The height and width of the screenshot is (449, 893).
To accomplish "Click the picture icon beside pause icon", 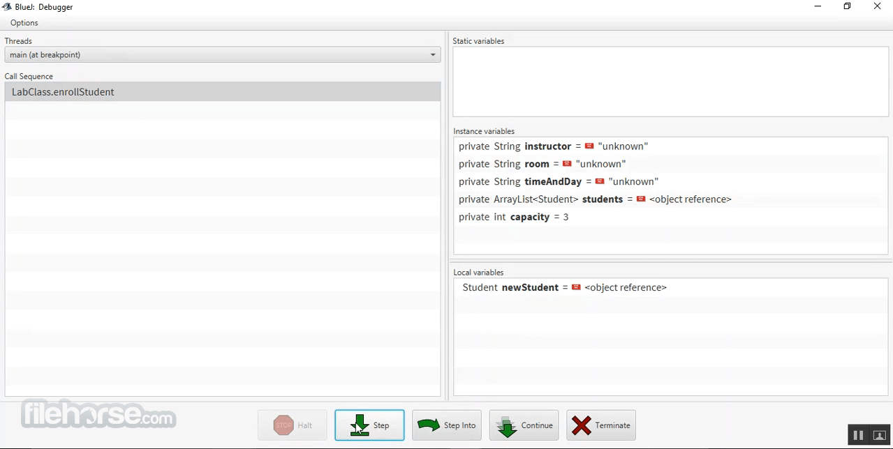I will (x=880, y=435).
